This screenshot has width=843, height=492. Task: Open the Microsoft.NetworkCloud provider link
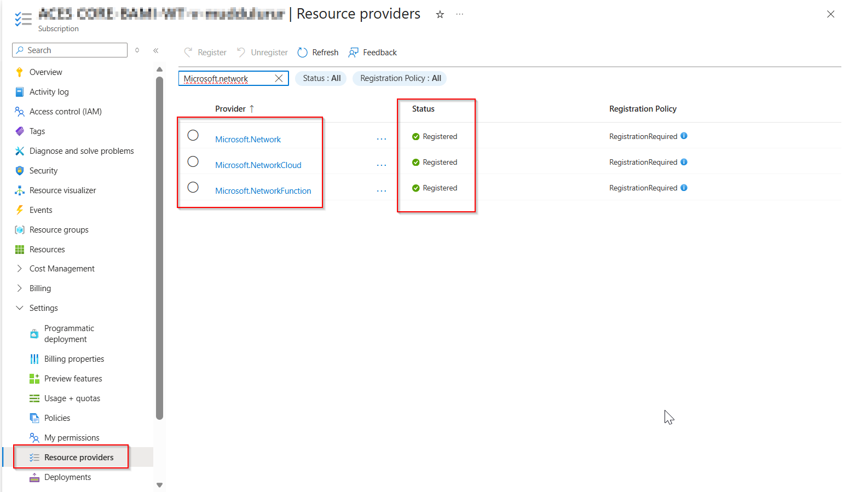tap(258, 165)
